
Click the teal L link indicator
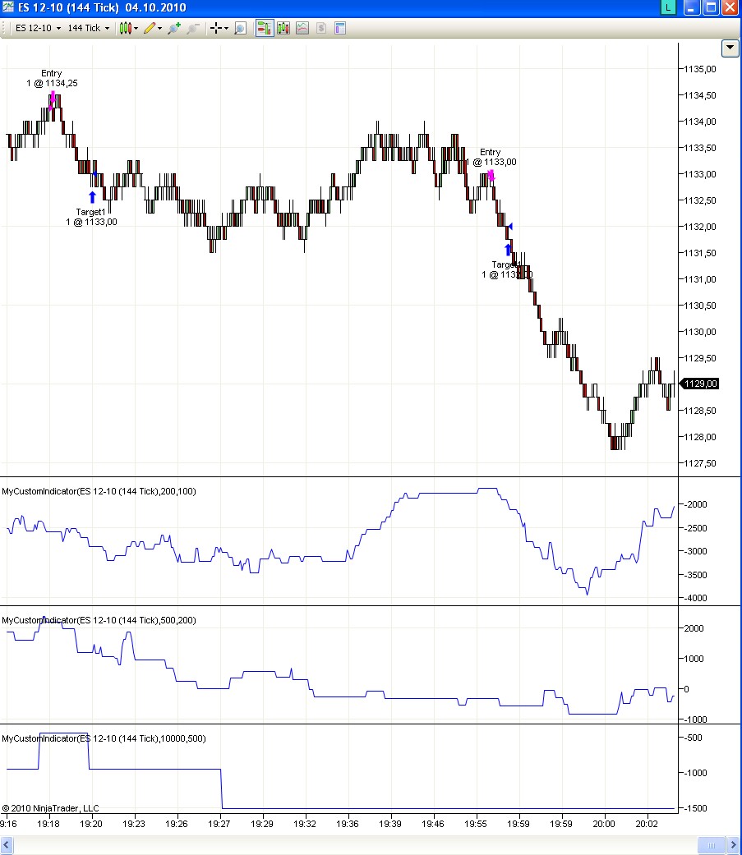click(x=669, y=7)
